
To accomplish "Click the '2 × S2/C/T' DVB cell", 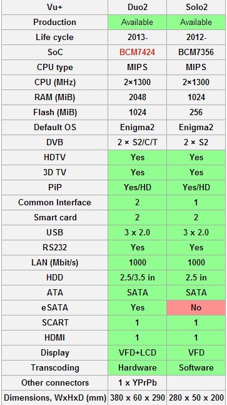I will pyautogui.click(x=137, y=142).
